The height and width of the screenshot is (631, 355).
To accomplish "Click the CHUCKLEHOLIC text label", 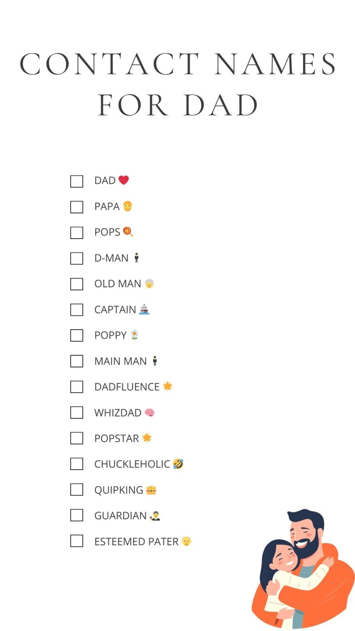I will pos(132,464).
